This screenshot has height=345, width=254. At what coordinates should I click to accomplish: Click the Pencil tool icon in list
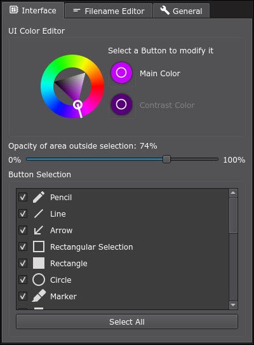(x=39, y=197)
